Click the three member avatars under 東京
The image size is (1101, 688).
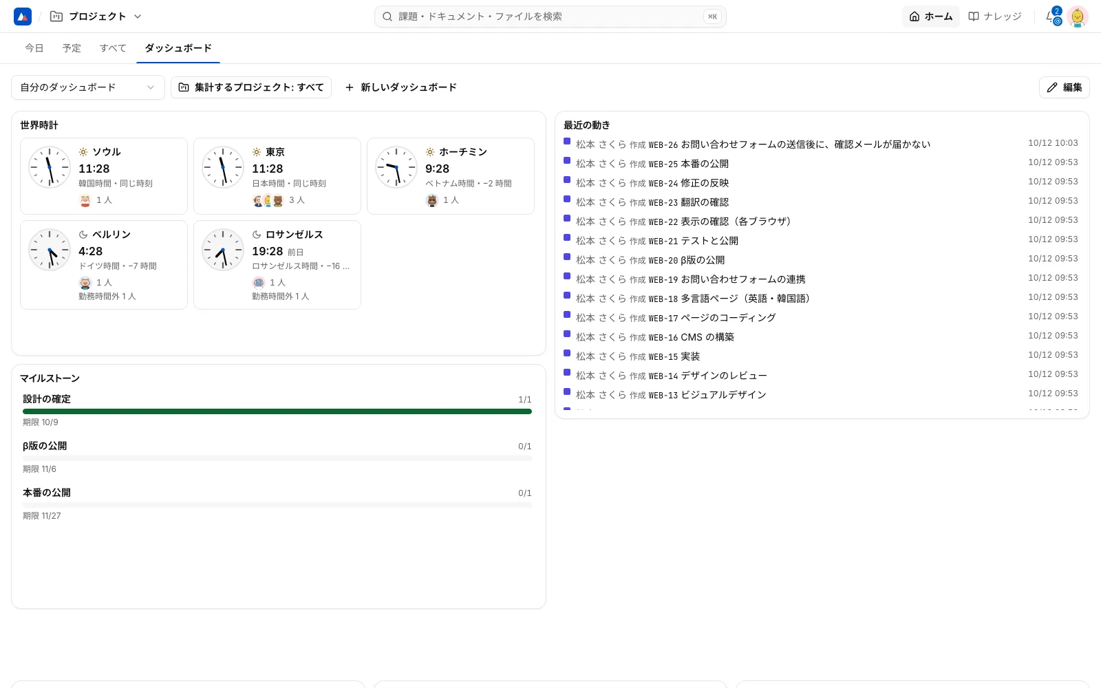pyautogui.click(x=268, y=200)
